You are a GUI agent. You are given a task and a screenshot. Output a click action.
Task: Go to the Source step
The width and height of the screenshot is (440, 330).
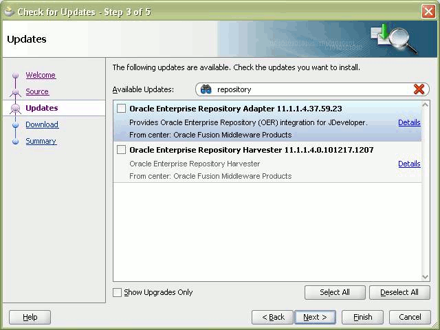click(37, 91)
